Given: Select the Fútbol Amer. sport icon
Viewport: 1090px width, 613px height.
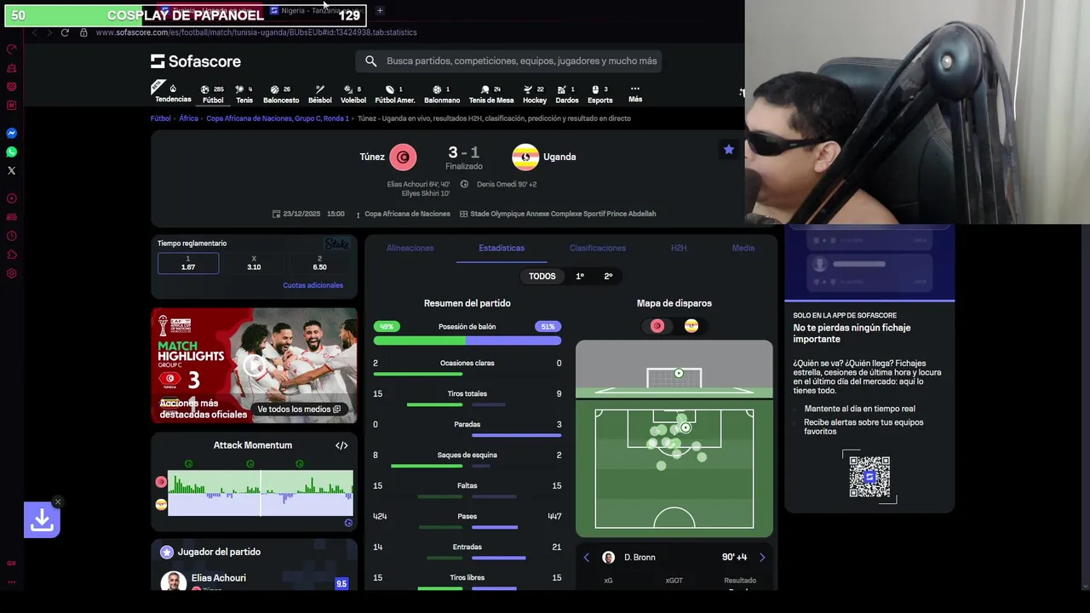Looking at the screenshot, I should [395, 94].
